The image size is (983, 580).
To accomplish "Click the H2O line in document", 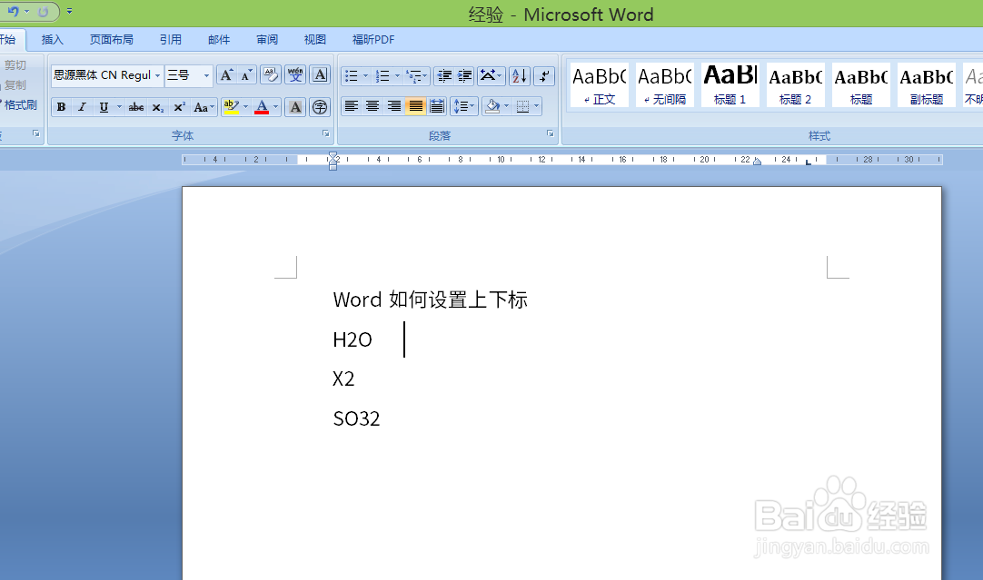I will tap(352, 339).
